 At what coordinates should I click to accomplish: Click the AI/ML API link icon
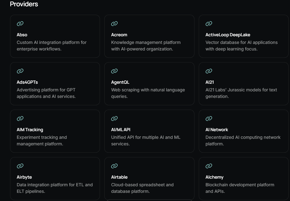click(x=114, y=118)
